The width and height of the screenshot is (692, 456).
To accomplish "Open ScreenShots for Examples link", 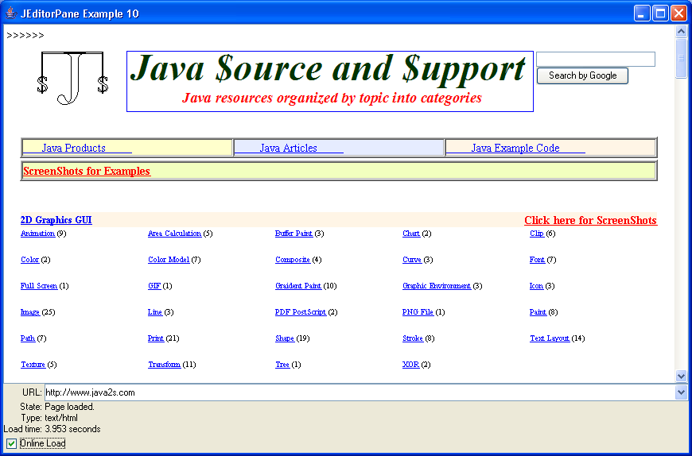I will [87, 171].
